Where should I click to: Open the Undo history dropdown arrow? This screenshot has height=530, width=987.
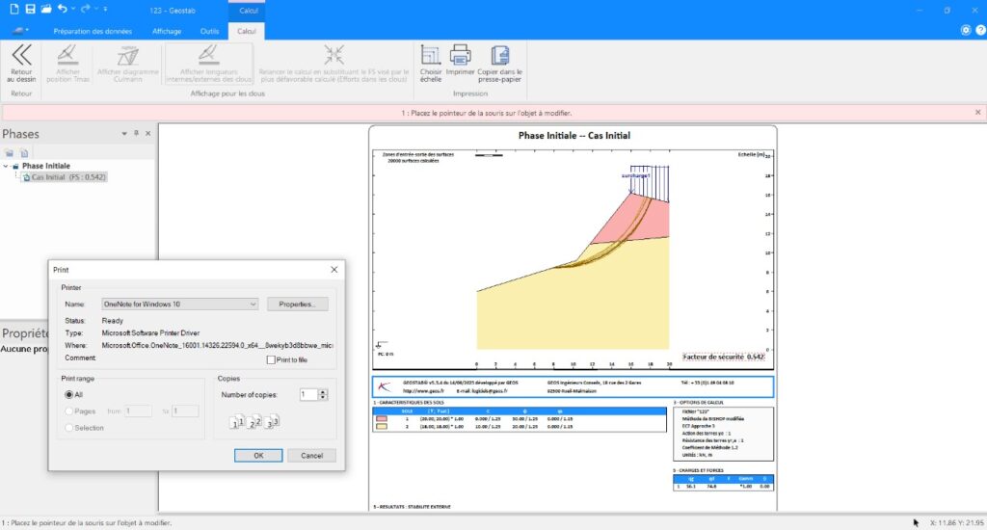coord(73,9)
